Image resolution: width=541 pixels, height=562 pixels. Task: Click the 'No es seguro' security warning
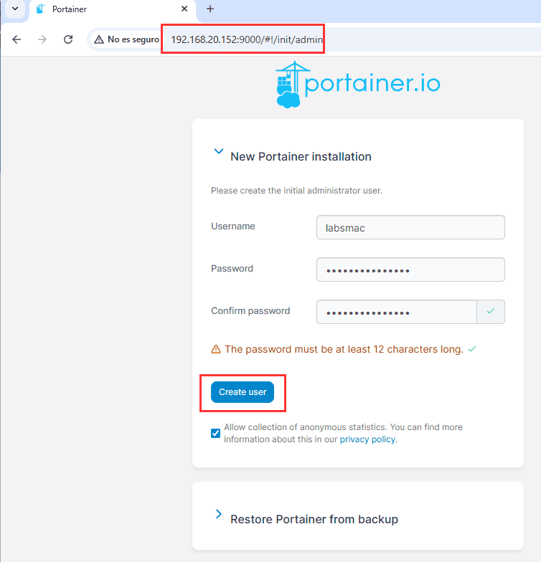point(126,40)
